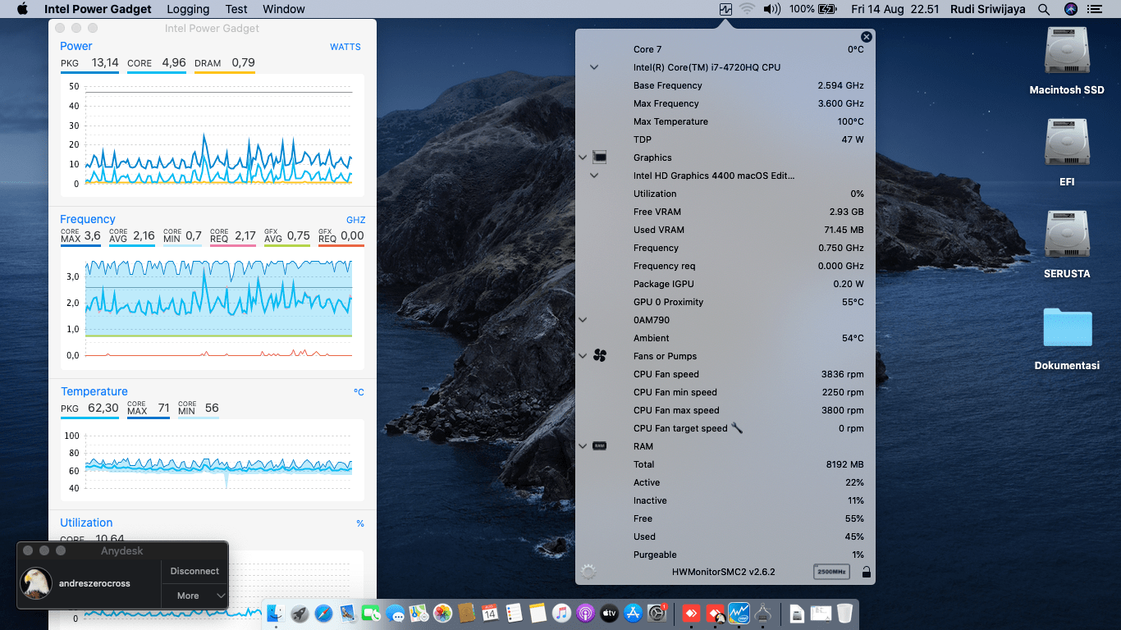Image resolution: width=1121 pixels, height=630 pixels.
Task: Open Calendar from the Dock
Action: tap(490, 613)
